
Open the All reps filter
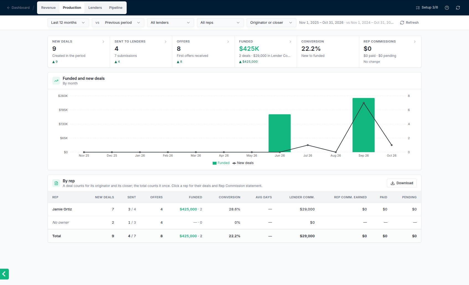coord(220,23)
